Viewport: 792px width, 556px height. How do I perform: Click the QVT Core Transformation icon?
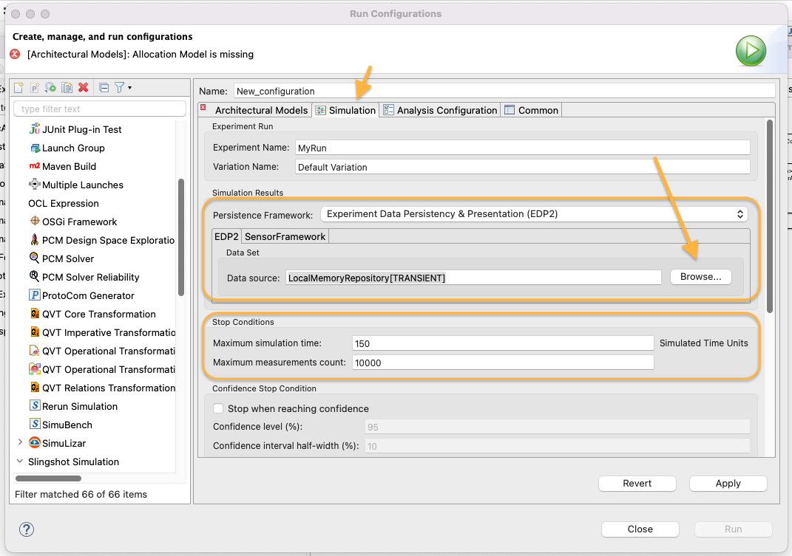coord(35,313)
